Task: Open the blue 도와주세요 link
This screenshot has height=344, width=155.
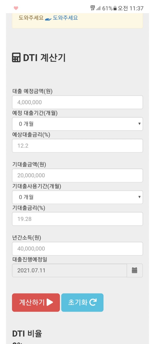Action: click(65, 18)
